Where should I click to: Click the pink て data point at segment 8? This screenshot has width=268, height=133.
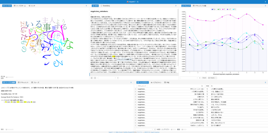click(x=246, y=14)
